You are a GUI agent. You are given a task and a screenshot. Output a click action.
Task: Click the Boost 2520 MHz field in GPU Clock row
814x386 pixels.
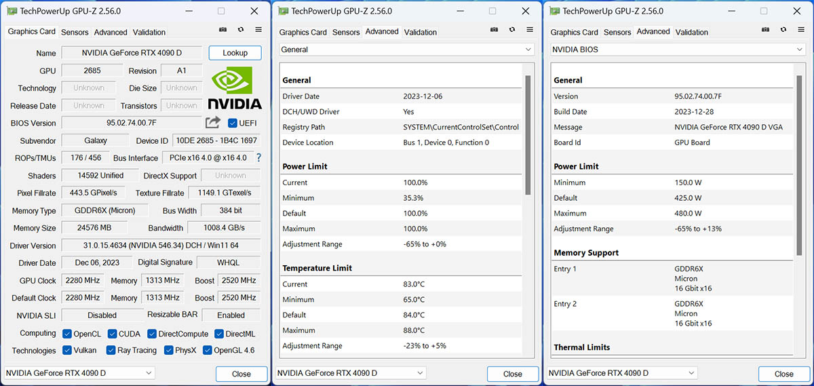pos(239,280)
